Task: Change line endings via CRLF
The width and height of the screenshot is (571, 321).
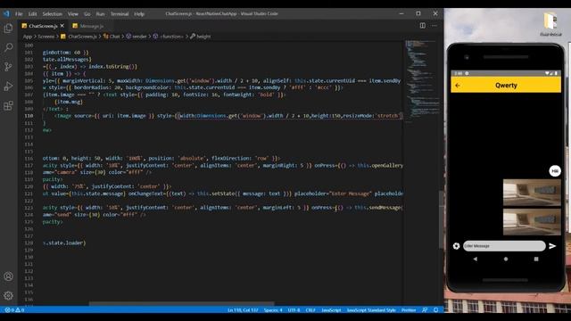Action: (x=310, y=310)
